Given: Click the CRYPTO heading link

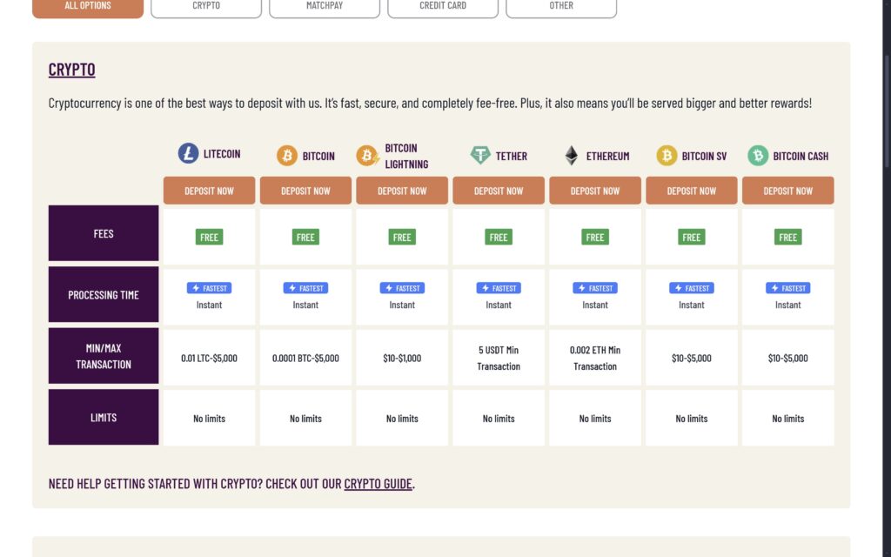Looking at the screenshot, I should (x=71, y=69).
